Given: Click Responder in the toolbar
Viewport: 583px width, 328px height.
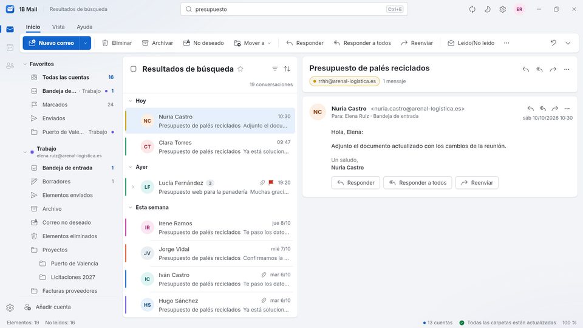Looking at the screenshot, I should coord(305,43).
